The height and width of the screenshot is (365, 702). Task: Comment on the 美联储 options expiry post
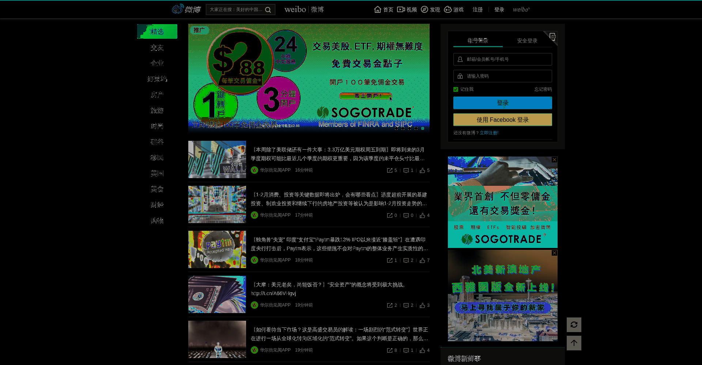(x=406, y=170)
